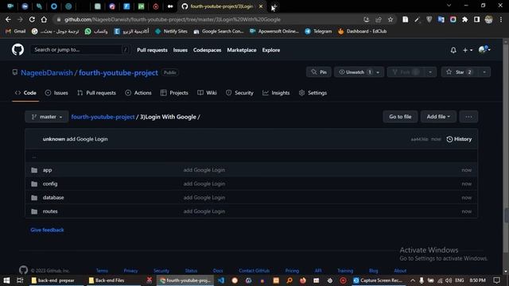Image resolution: width=509 pixels, height=286 pixels.
Task: Click GitHub address bar URL
Action: [173, 19]
